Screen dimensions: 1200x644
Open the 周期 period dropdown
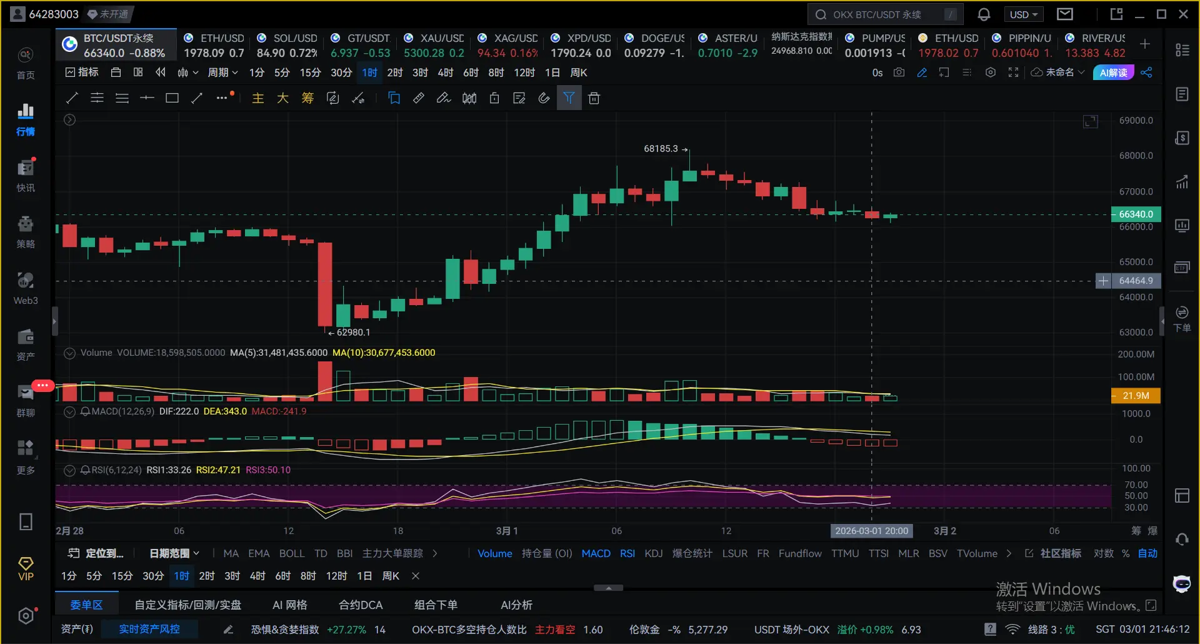[223, 73]
